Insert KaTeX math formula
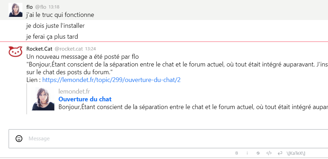The image size is (328, 159). tap(296, 153)
